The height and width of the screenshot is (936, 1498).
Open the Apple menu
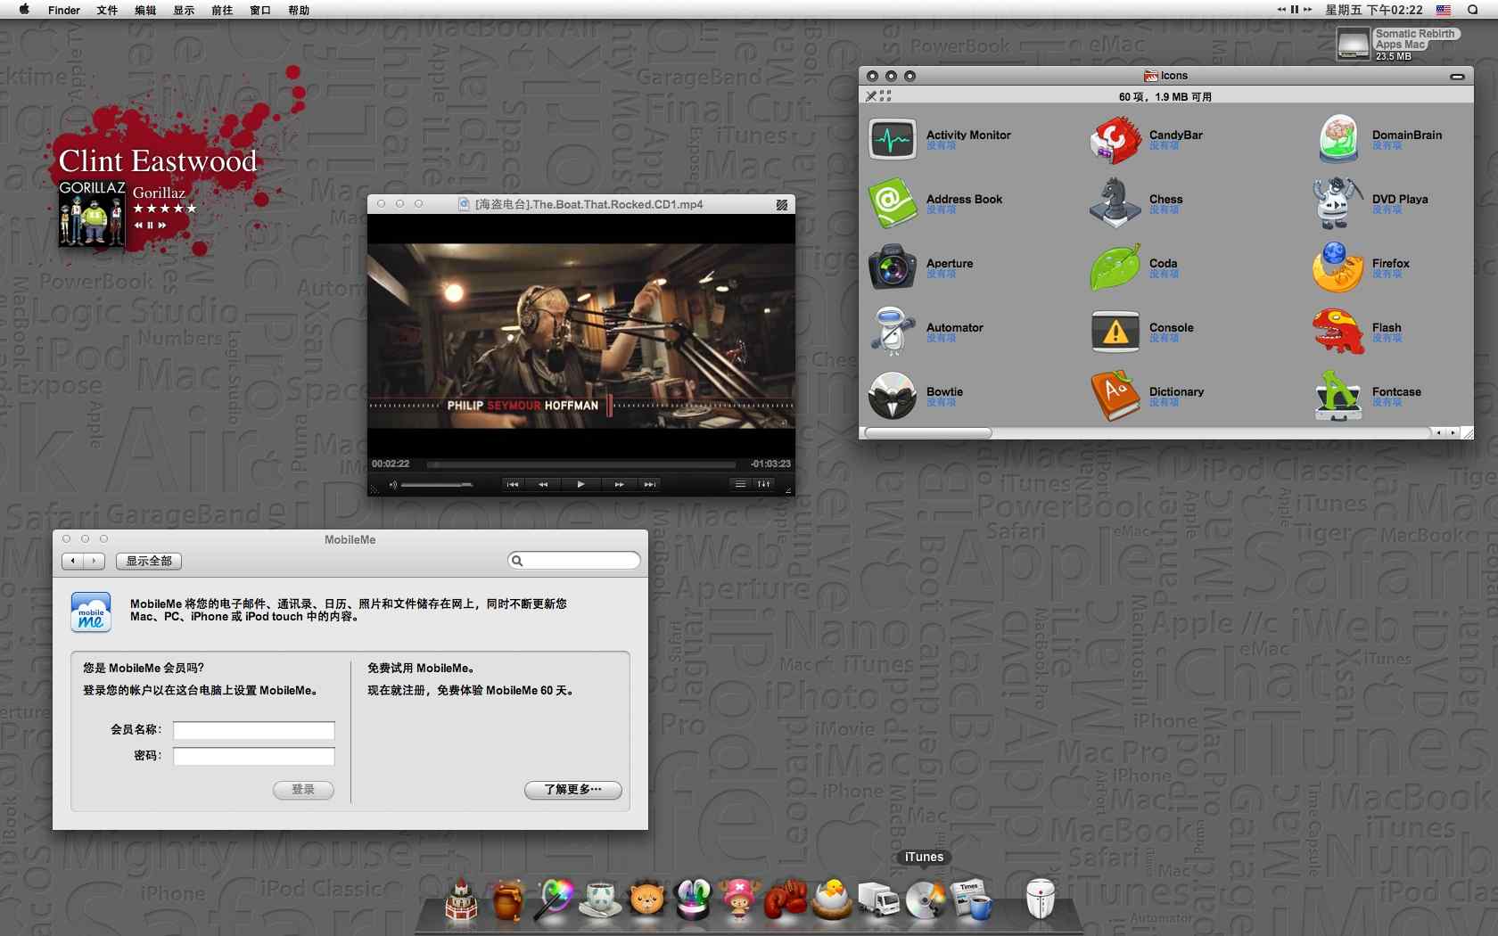click(24, 10)
